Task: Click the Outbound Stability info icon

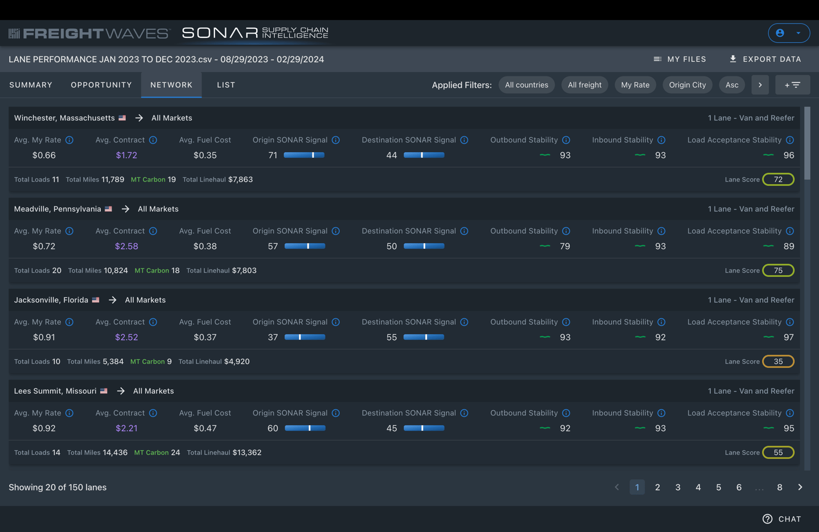Action: (x=567, y=140)
